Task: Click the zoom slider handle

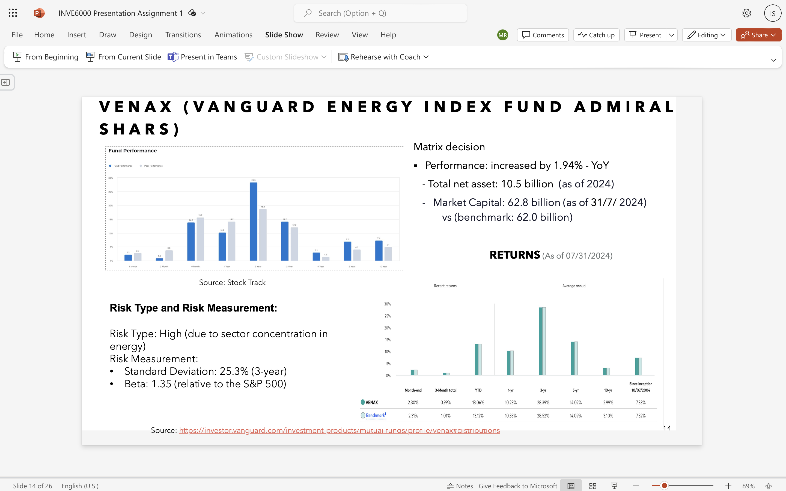Action: click(x=664, y=486)
